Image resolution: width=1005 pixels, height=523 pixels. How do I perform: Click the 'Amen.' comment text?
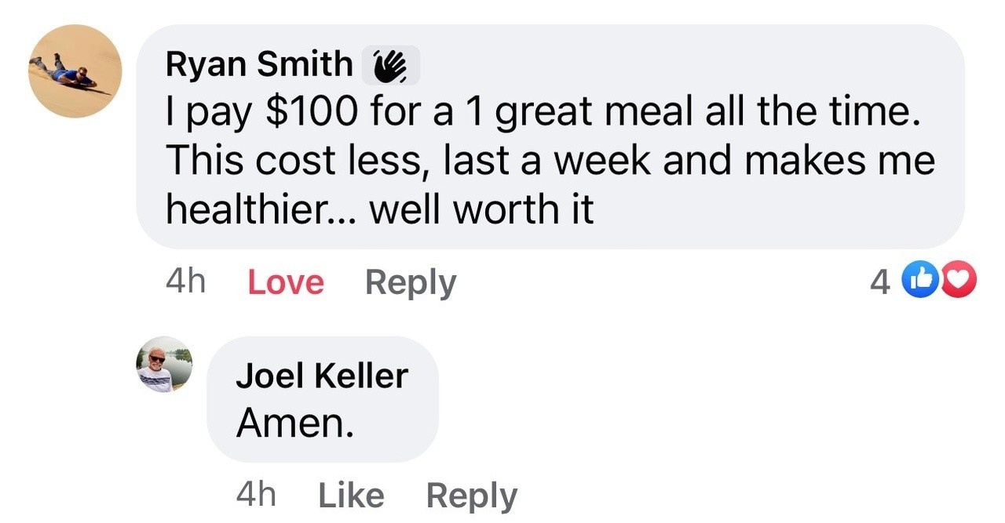(x=295, y=424)
